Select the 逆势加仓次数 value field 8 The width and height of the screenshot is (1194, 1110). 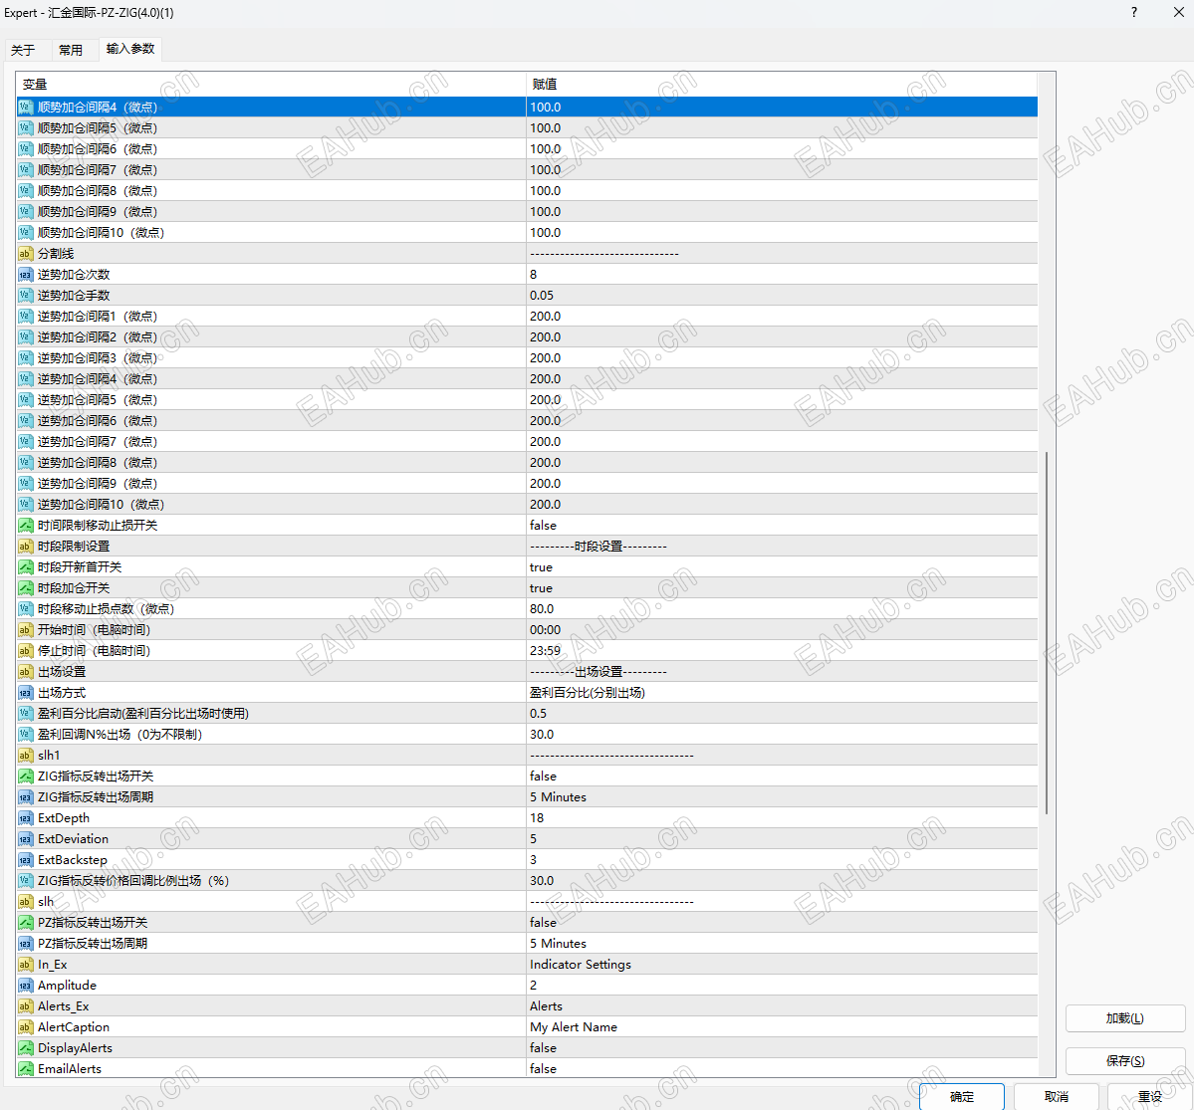pyautogui.click(x=782, y=274)
